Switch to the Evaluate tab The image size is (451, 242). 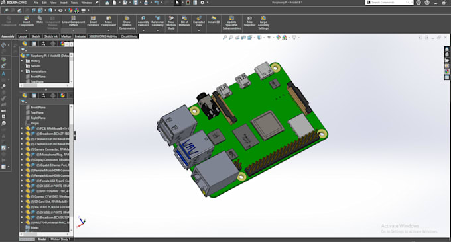[x=80, y=36]
